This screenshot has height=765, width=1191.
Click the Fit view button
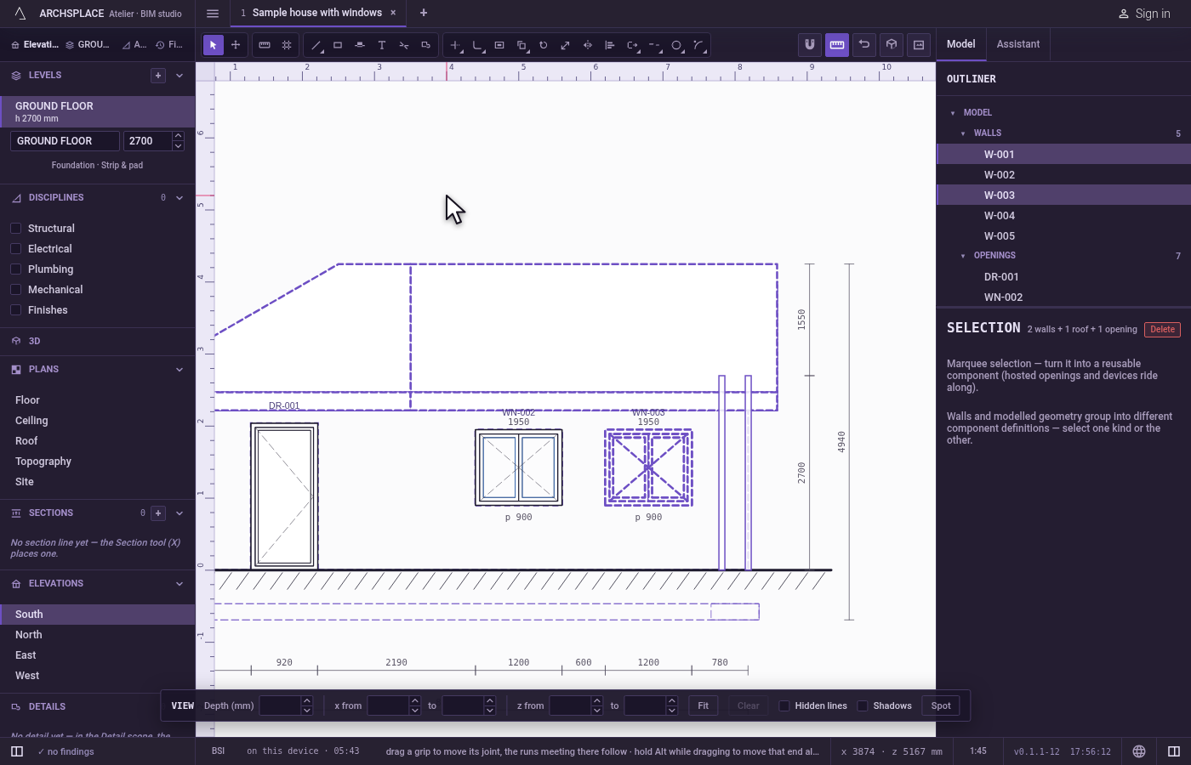(704, 705)
